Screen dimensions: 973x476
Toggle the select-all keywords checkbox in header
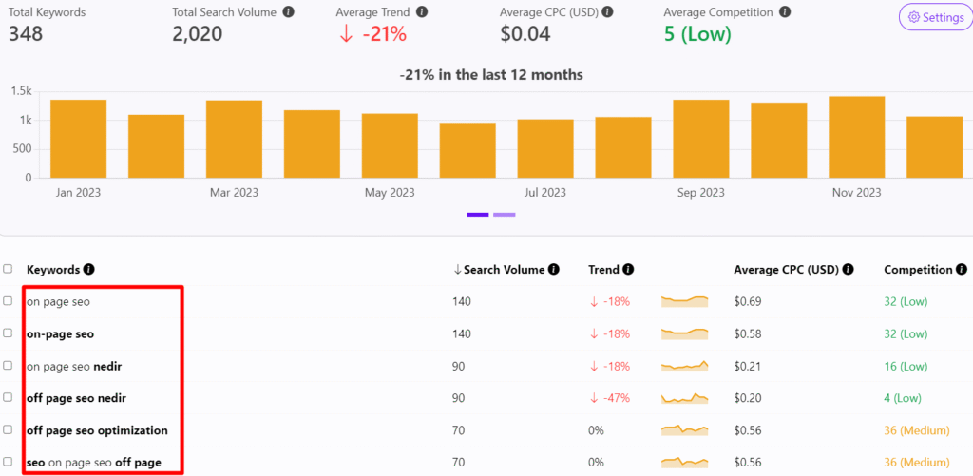tap(9, 270)
